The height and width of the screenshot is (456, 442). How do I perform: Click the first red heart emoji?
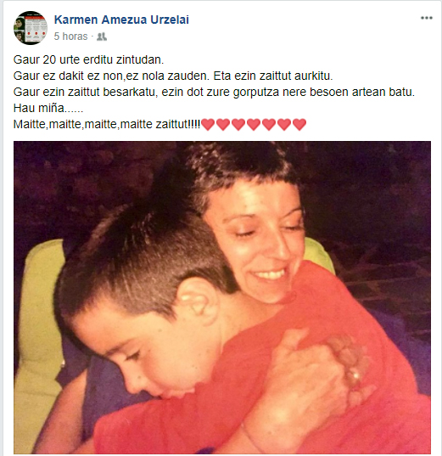[208, 125]
